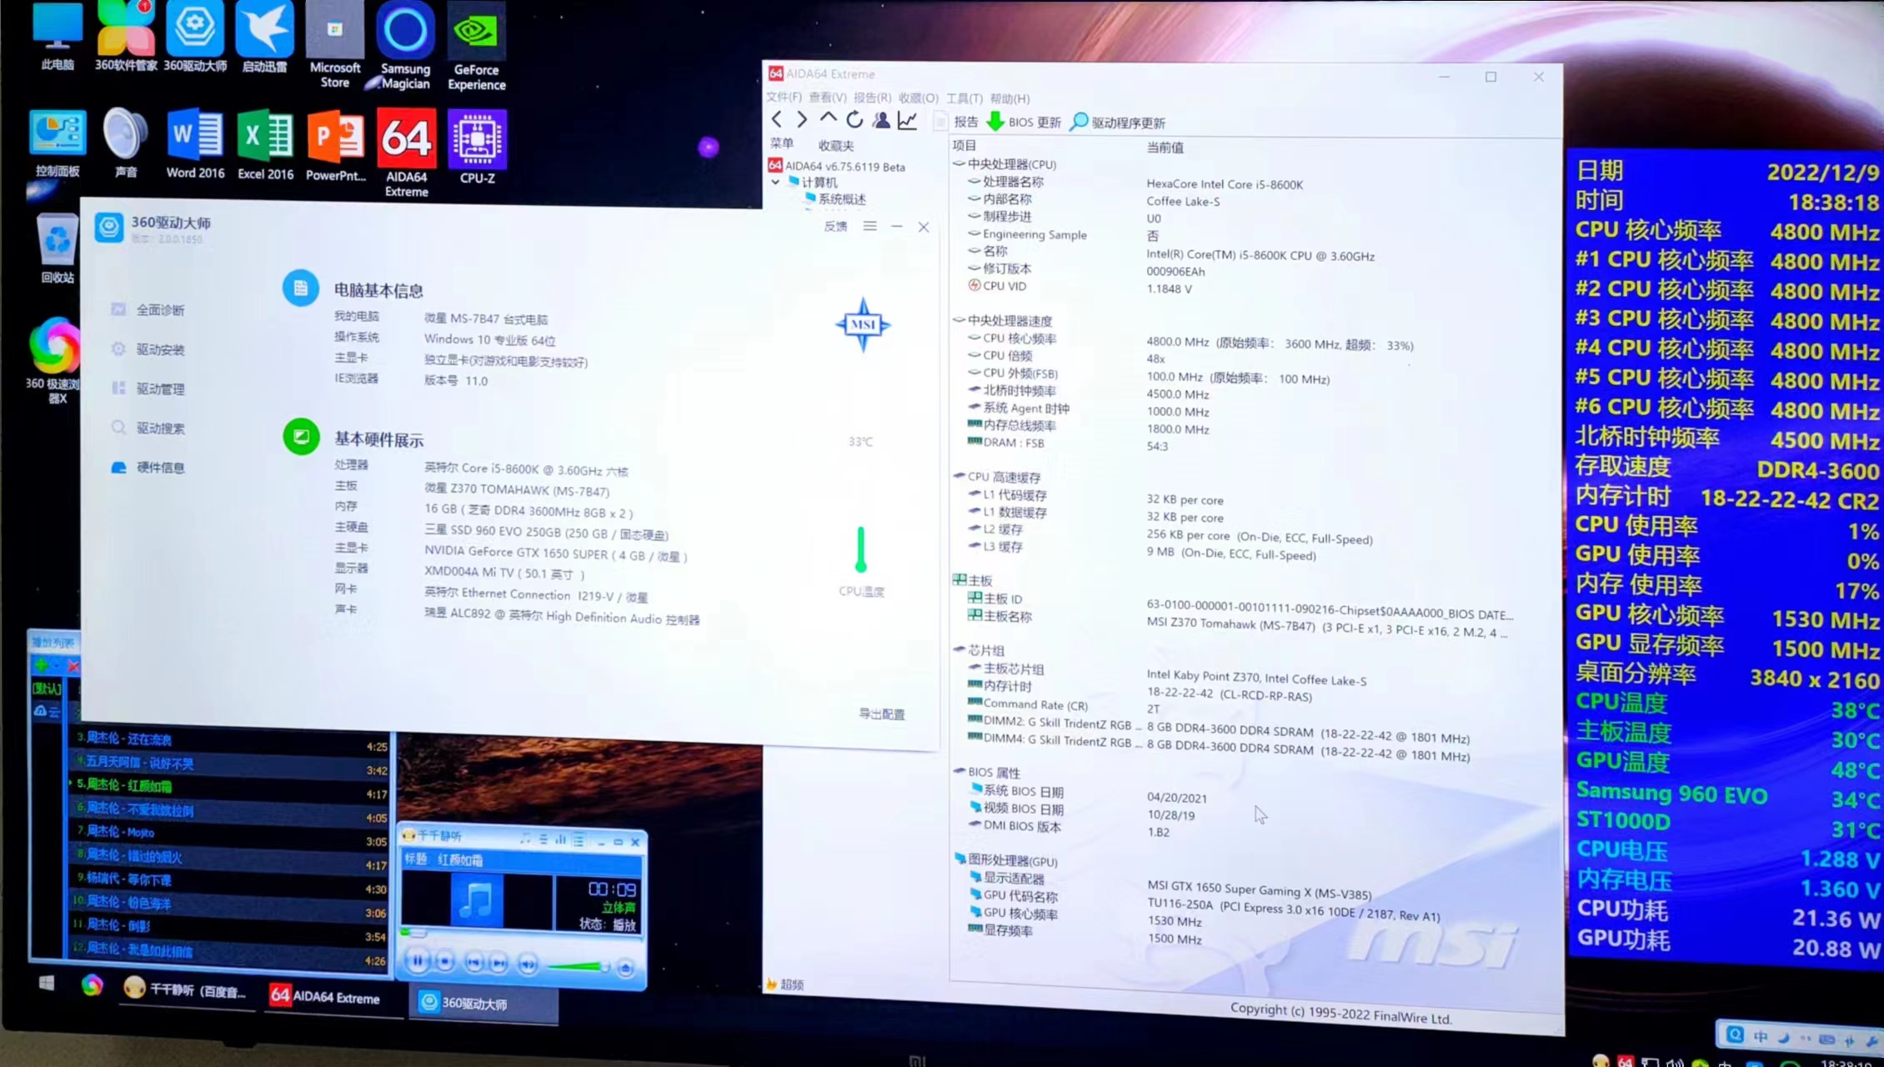Skip to previous track in 千千静听
The image size is (1884, 1067).
474,963
